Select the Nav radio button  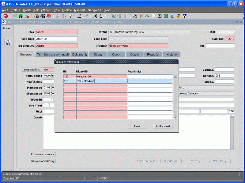(x=4, y=28)
